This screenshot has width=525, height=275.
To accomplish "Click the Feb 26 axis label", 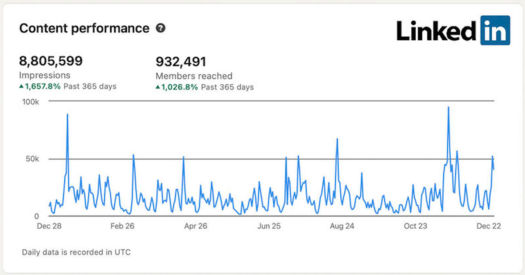I will coord(122,226).
